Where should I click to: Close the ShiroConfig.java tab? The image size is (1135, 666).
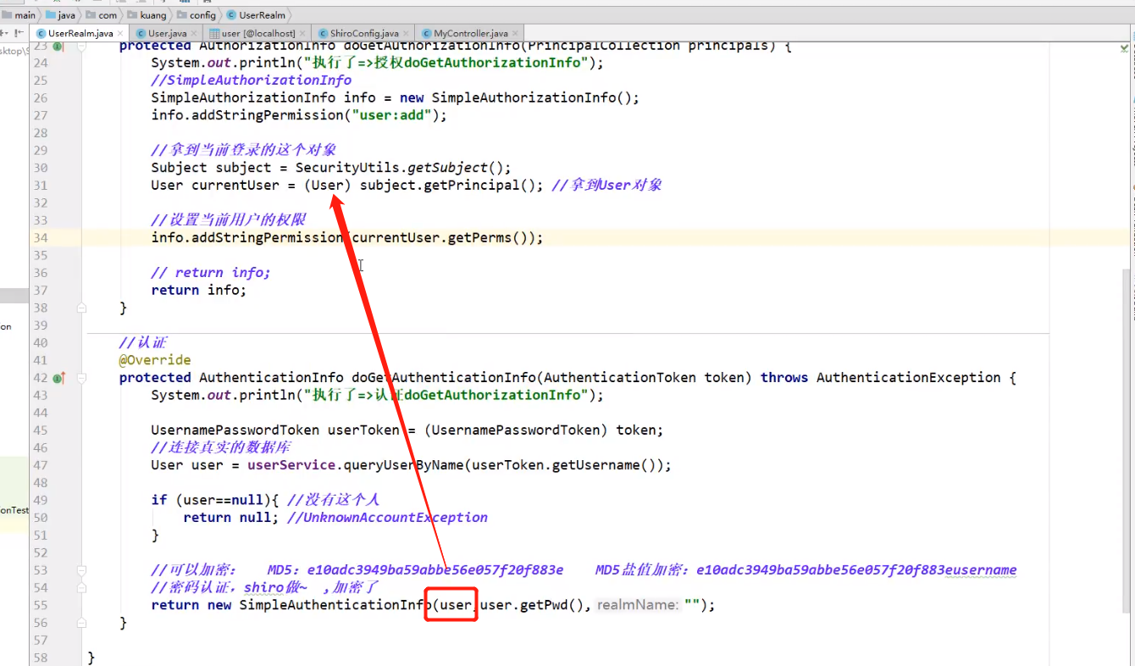(406, 34)
